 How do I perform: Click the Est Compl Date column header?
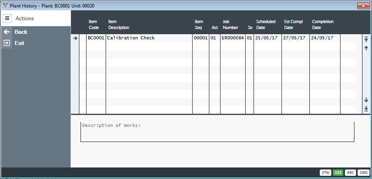[293, 24]
